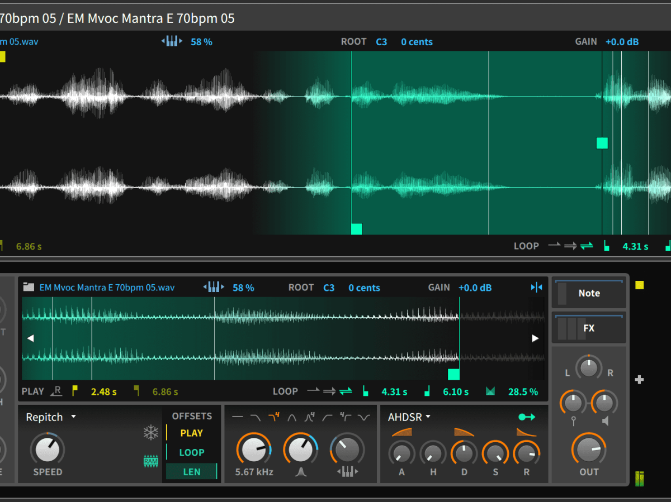Screen dimensions: 671x502
Task: Deselect the active LEN offsets tab
Action: (191, 471)
